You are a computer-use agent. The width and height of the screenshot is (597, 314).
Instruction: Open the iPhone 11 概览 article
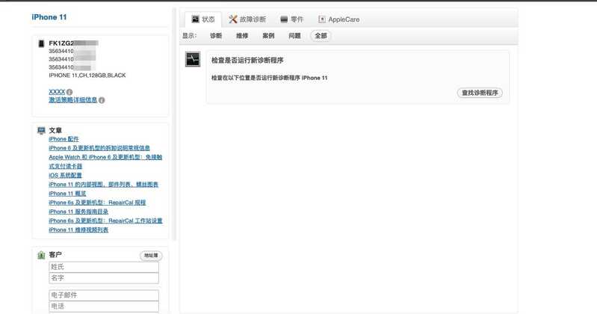point(67,194)
